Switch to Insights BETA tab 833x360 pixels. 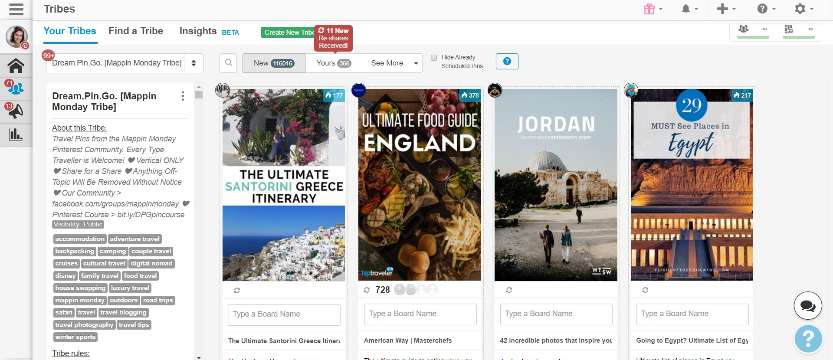(x=209, y=31)
